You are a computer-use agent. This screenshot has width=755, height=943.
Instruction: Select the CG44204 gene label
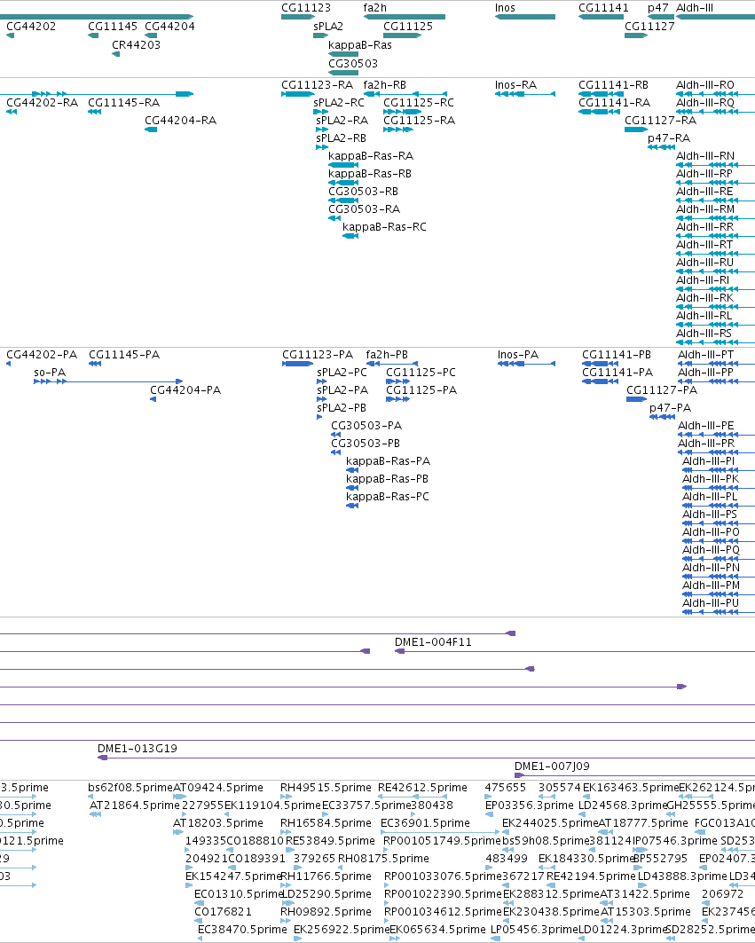point(169,27)
